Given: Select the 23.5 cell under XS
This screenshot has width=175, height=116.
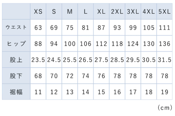Looking at the screenshot, I should pyautogui.click(x=38, y=60).
